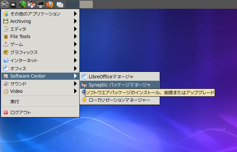This screenshot has height=152, width=237.
Task: Open ローカリゼーションマネージャー entry
Action: point(120,100)
